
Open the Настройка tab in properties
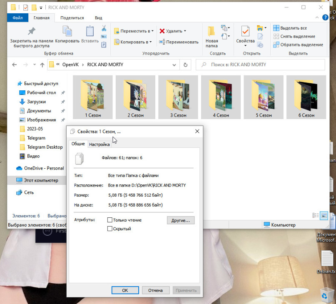(x=100, y=144)
